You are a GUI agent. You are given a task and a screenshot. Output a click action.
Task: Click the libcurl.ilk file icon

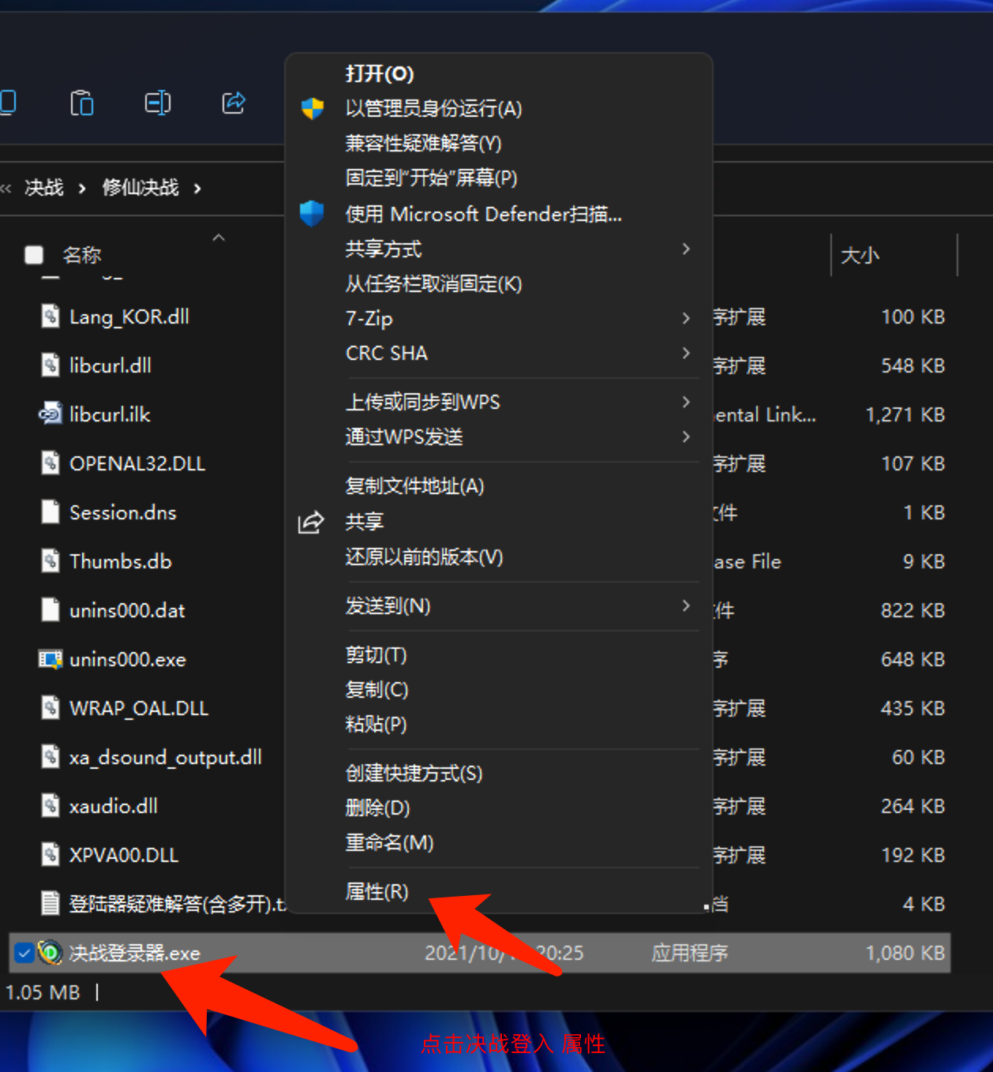point(51,414)
